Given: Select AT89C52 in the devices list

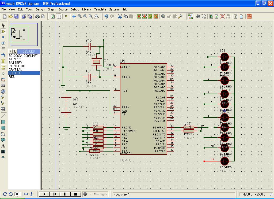Looking at the screenshot, I should pos(15,59).
